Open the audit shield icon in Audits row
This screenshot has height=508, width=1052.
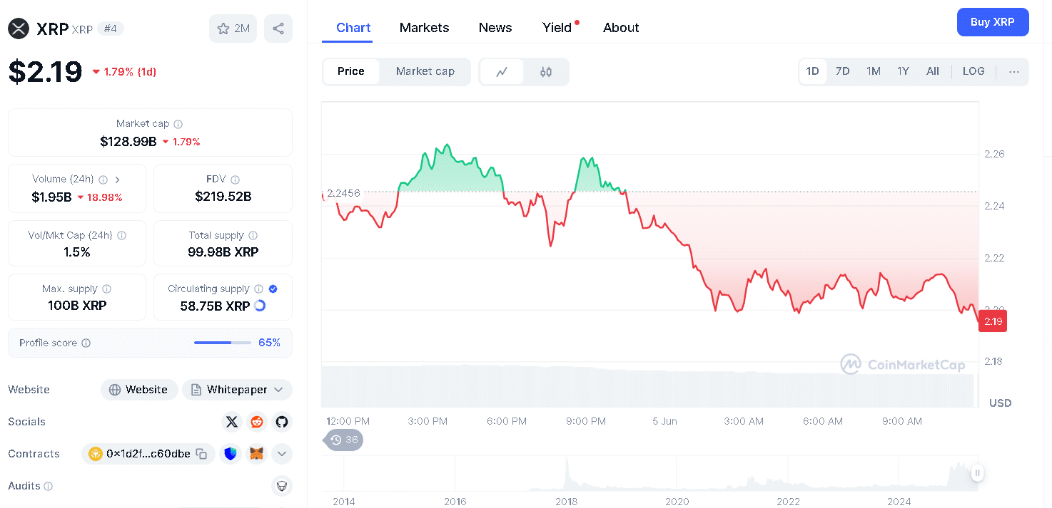point(282,486)
